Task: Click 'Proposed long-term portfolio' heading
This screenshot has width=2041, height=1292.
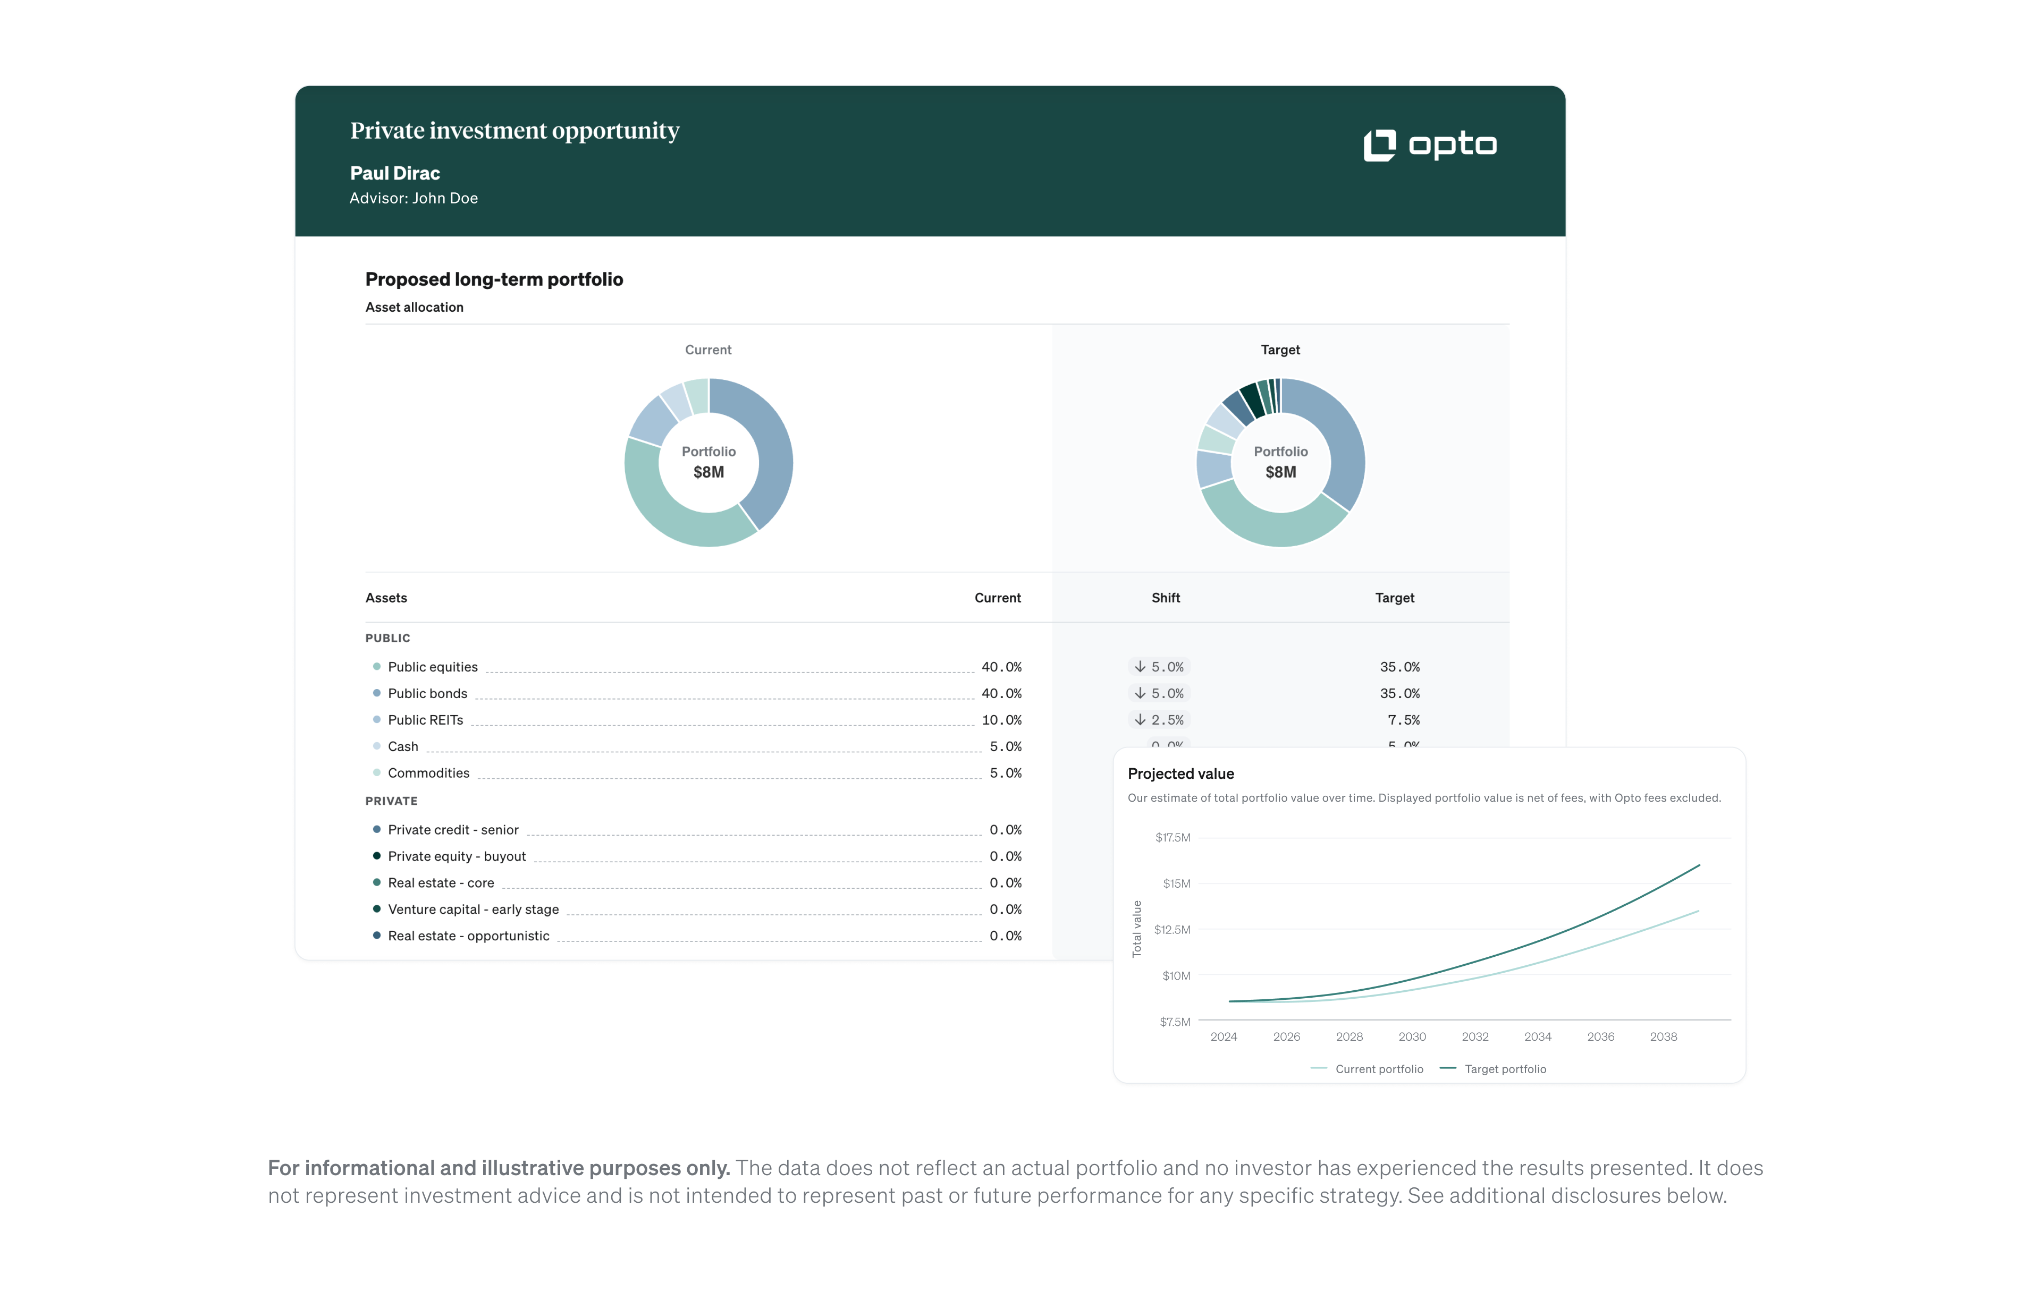Action: coord(494,279)
